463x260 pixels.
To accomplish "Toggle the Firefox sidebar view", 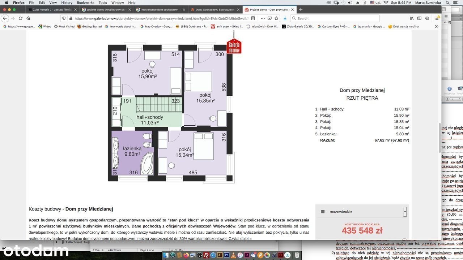I will point(419,18).
